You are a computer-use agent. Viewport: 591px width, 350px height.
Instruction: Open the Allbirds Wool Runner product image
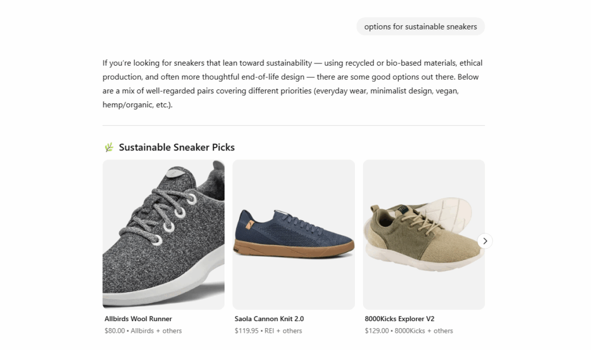pos(163,234)
